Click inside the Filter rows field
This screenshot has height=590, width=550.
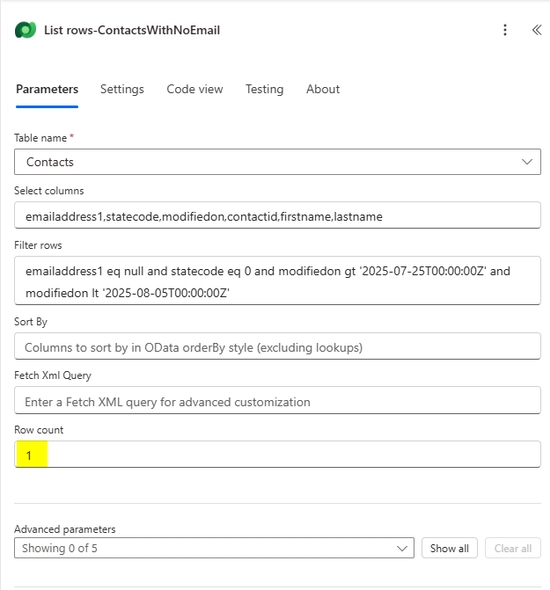coord(277,280)
